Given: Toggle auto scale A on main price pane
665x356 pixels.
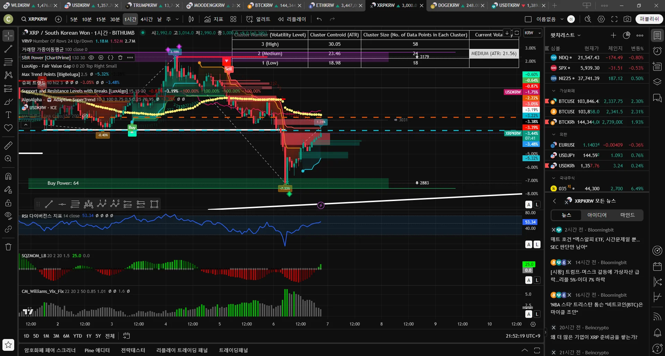Looking at the screenshot, I should (x=529, y=205).
